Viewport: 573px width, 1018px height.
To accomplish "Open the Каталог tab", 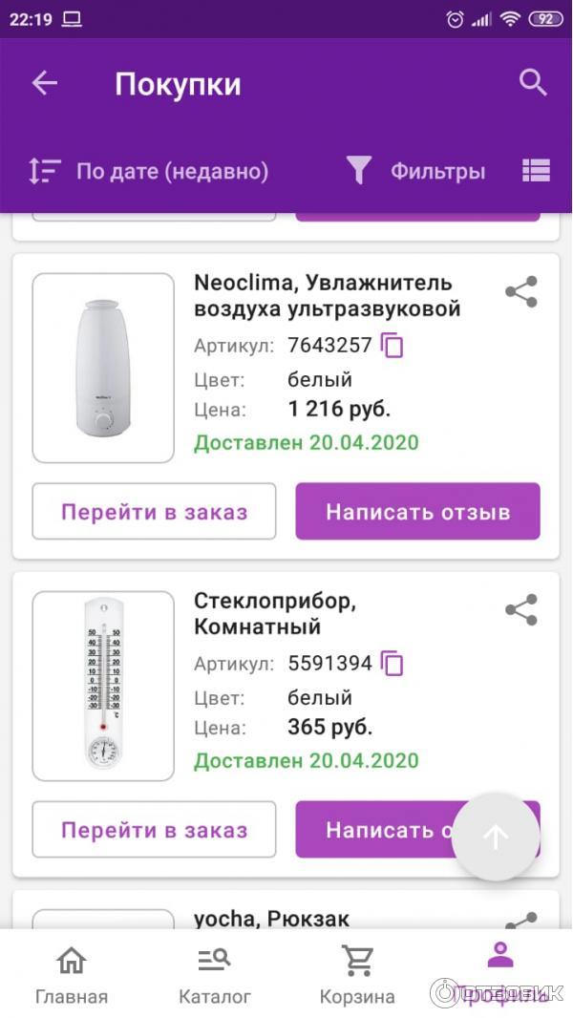I will [x=215, y=974].
